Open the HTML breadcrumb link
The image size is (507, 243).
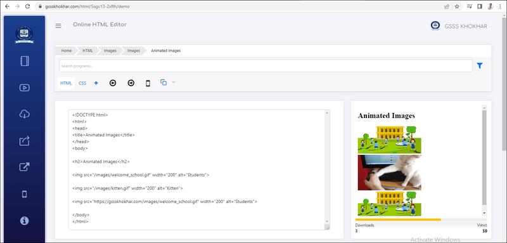87,51
